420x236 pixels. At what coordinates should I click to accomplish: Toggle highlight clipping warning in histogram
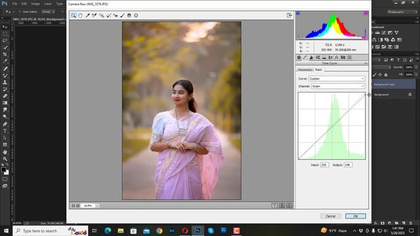coord(366,13)
